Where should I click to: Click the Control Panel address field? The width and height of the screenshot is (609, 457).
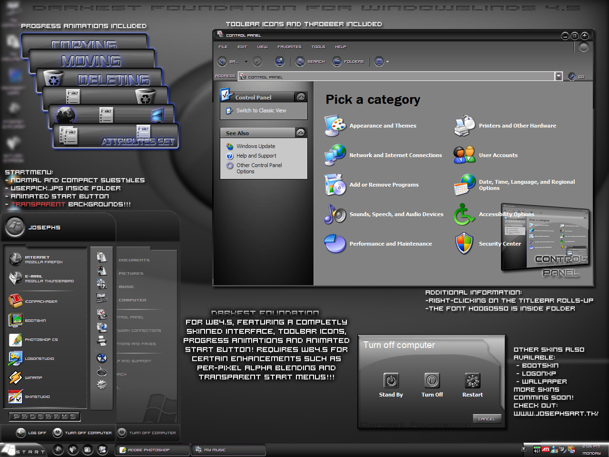(x=396, y=76)
